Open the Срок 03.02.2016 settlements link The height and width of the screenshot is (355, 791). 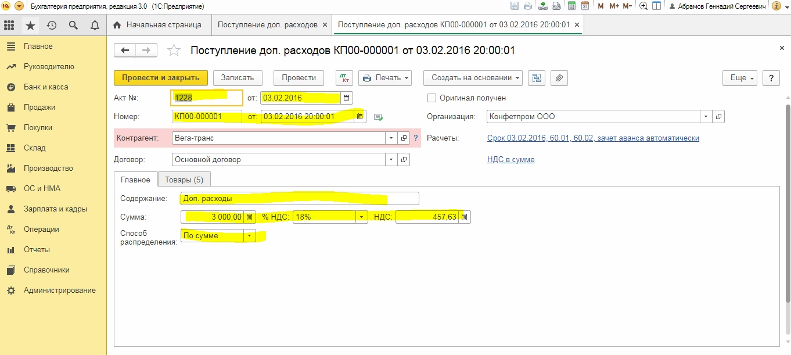[593, 138]
